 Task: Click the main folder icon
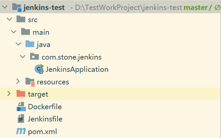26,31
